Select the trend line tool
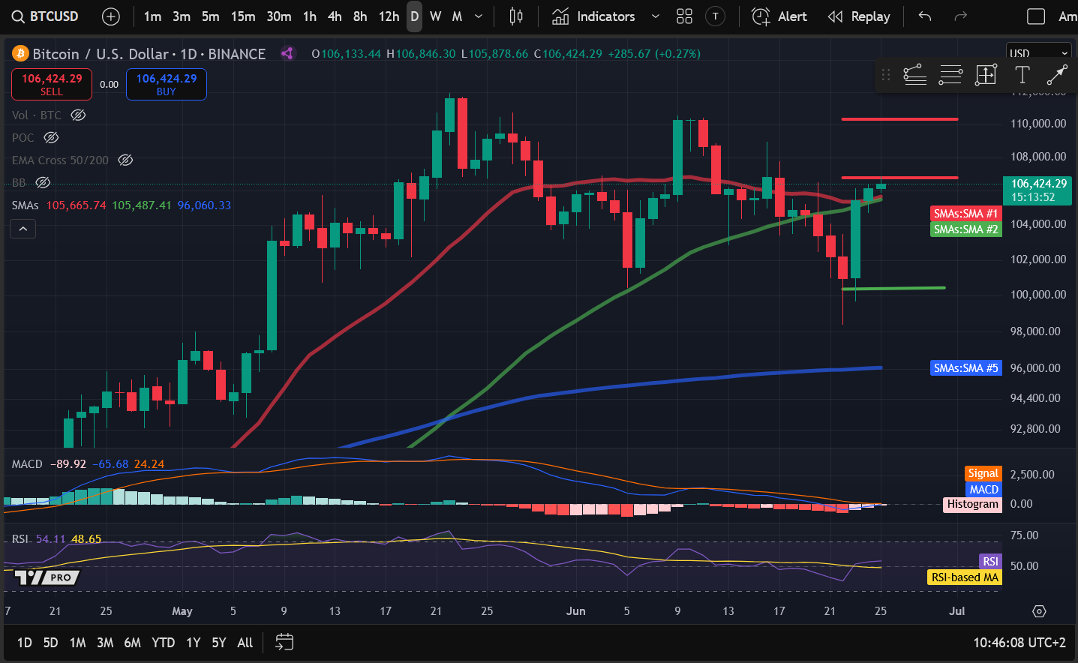The height and width of the screenshot is (663, 1078). coord(1057,74)
